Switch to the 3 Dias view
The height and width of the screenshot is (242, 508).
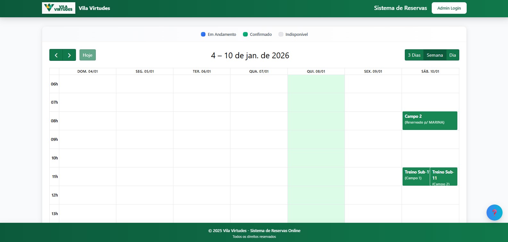[x=414, y=55]
